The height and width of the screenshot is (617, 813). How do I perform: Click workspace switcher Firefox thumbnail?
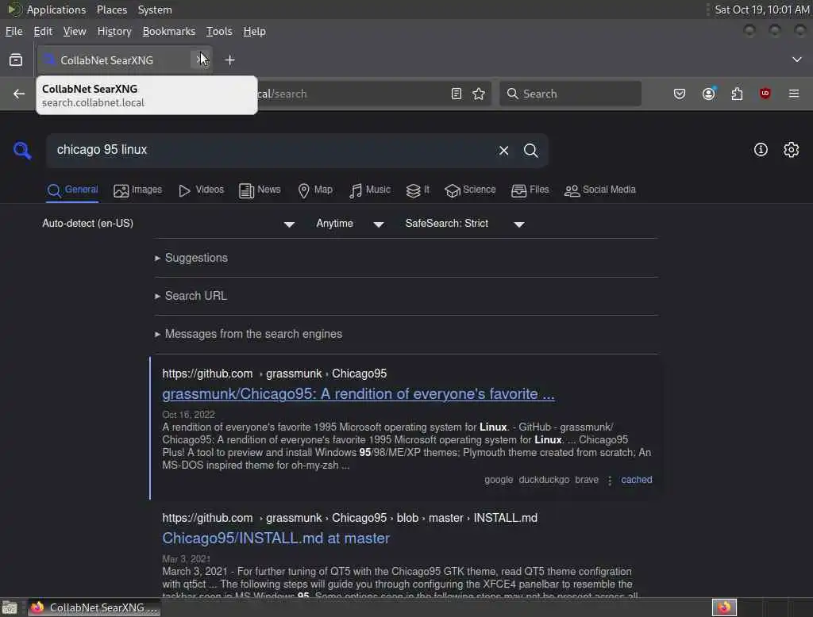[x=724, y=607]
